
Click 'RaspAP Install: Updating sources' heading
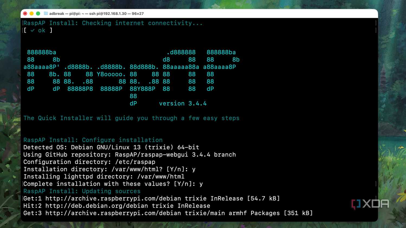[x=82, y=191]
